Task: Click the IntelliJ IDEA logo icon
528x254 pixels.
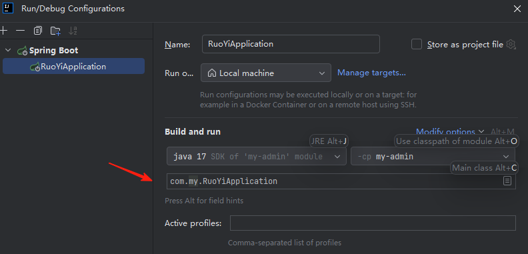Action: (x=8, y=8)
